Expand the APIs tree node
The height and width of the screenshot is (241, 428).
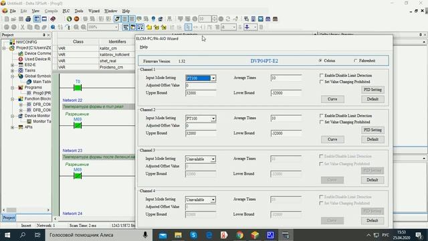point(12,127)
